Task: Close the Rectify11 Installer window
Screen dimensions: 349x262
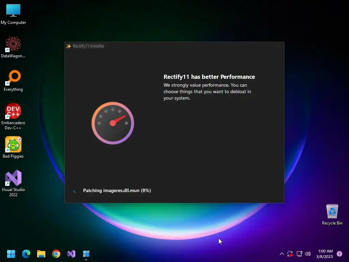Action: click(x=279, y=46)
